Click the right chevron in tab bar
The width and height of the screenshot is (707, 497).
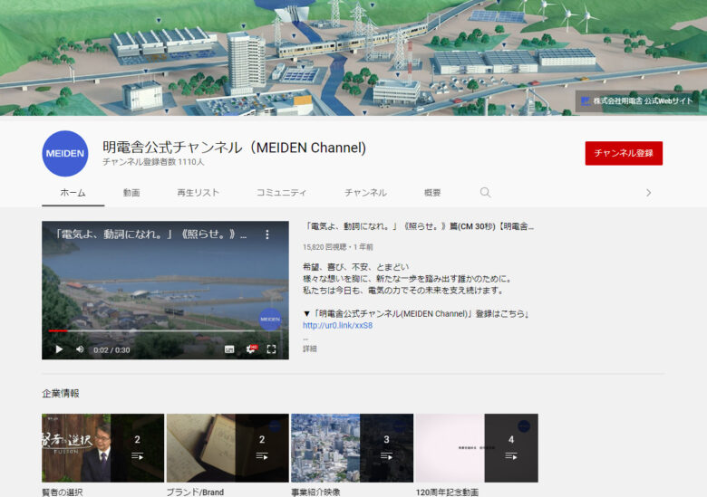pyautogui.click(x=648, y=193)
